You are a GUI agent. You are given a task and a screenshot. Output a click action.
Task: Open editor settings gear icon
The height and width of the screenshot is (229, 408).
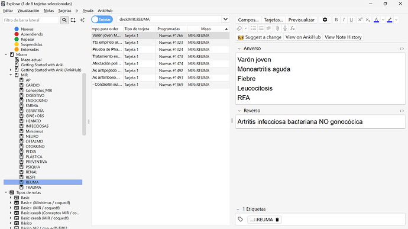[325, 20]
